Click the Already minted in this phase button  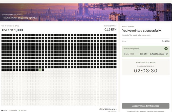click(146, 106)
